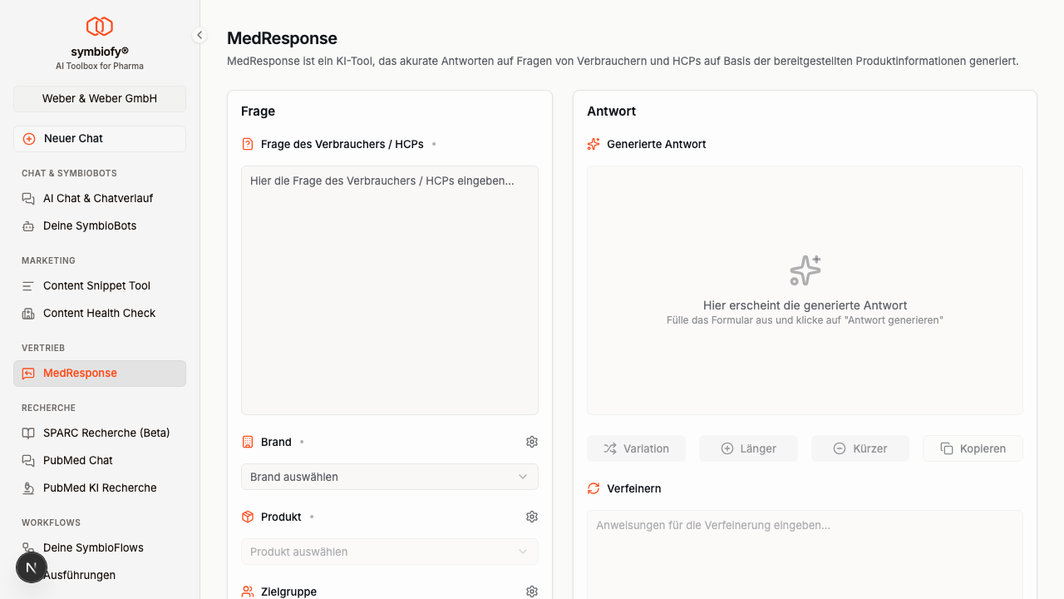Screen dimensions: 1064x599
Task: Click the Zielgruppe settings gear icon
Action: [x=532, y=592]
